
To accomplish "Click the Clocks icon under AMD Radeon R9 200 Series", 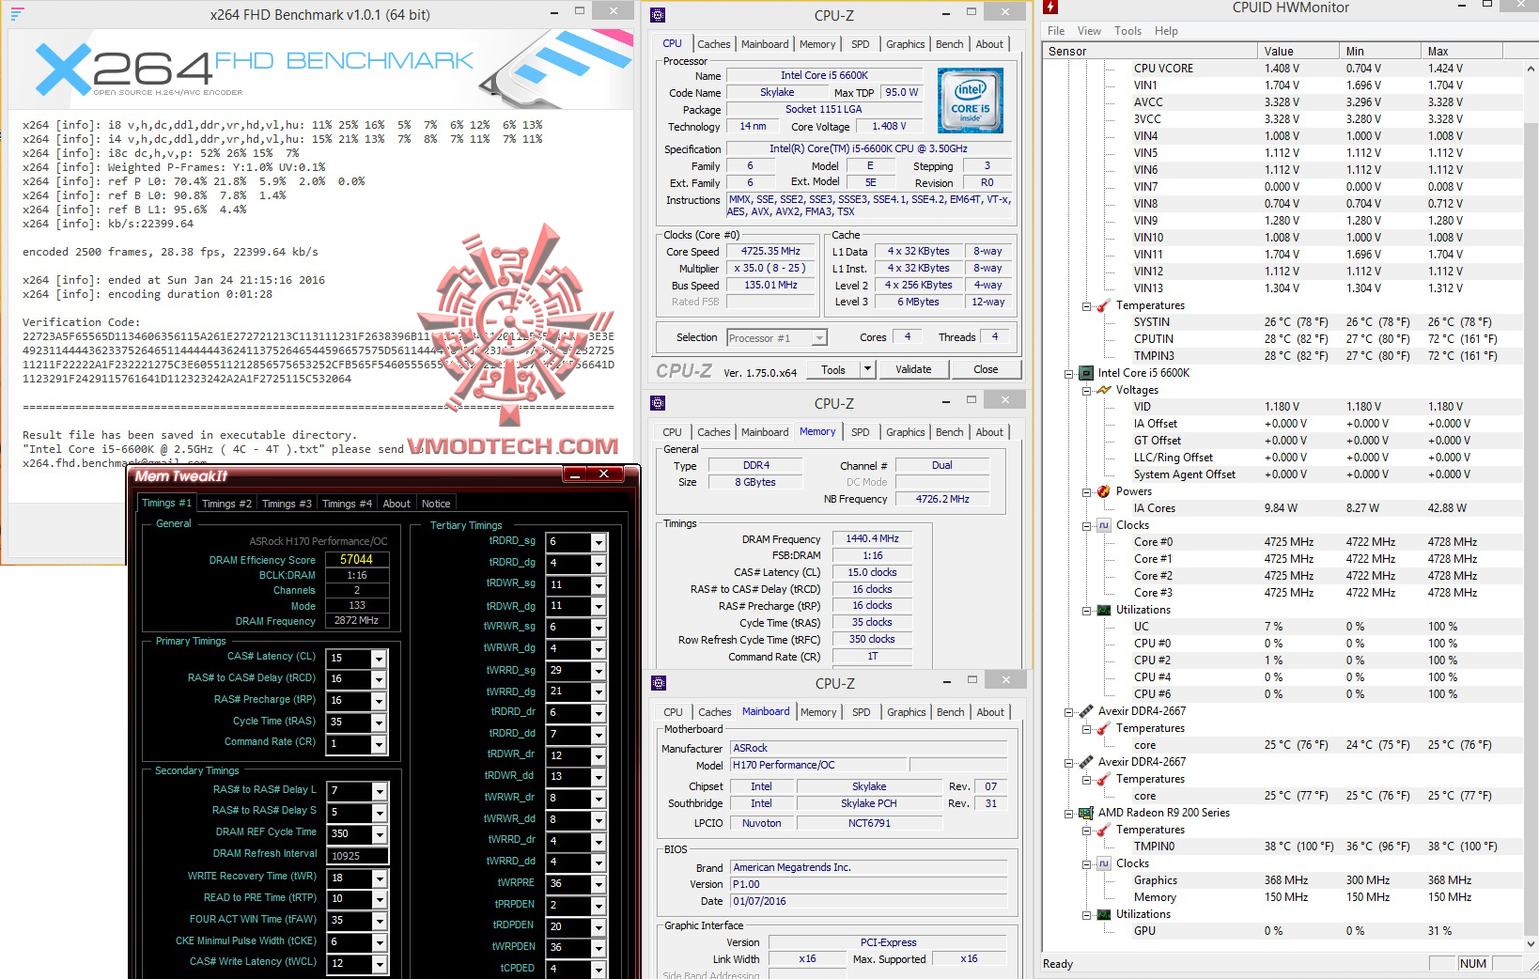I will (1104, 863).
